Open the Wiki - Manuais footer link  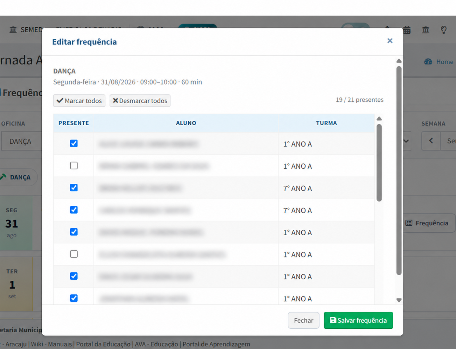click(51, 344)
